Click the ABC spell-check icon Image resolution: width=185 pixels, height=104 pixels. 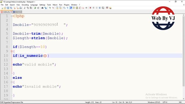click(x=107, y=8)
